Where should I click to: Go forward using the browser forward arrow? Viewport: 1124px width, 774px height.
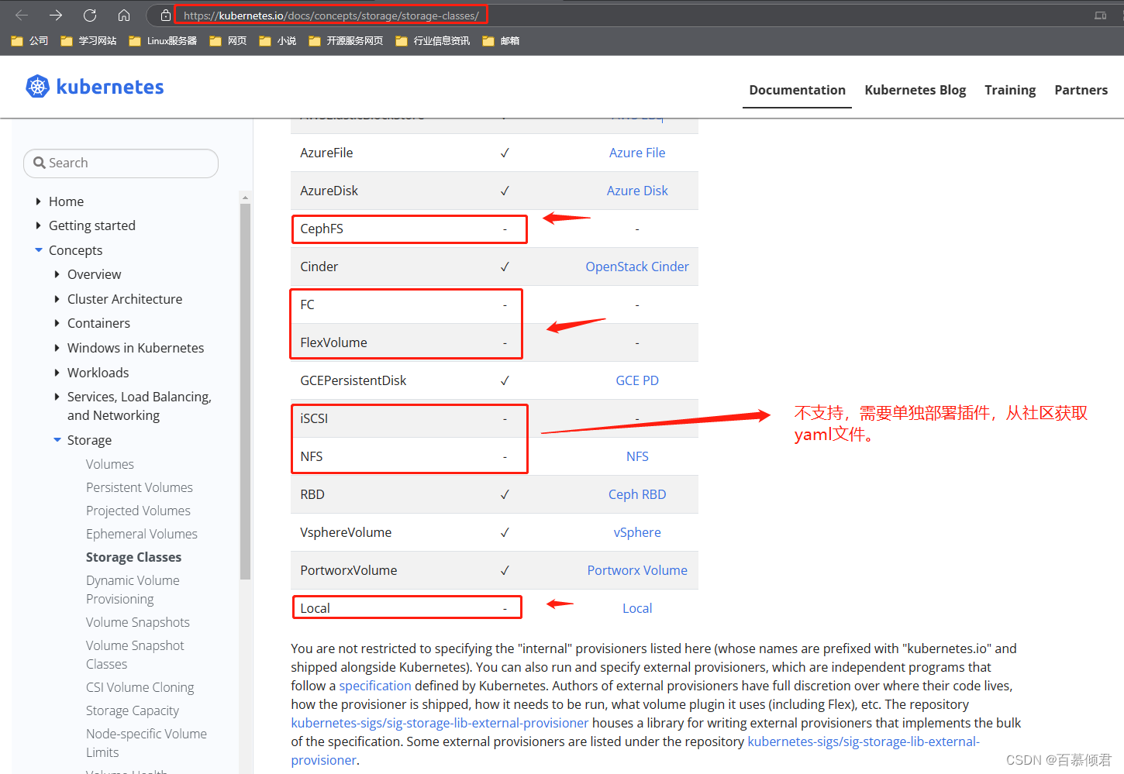coord(56,15)
